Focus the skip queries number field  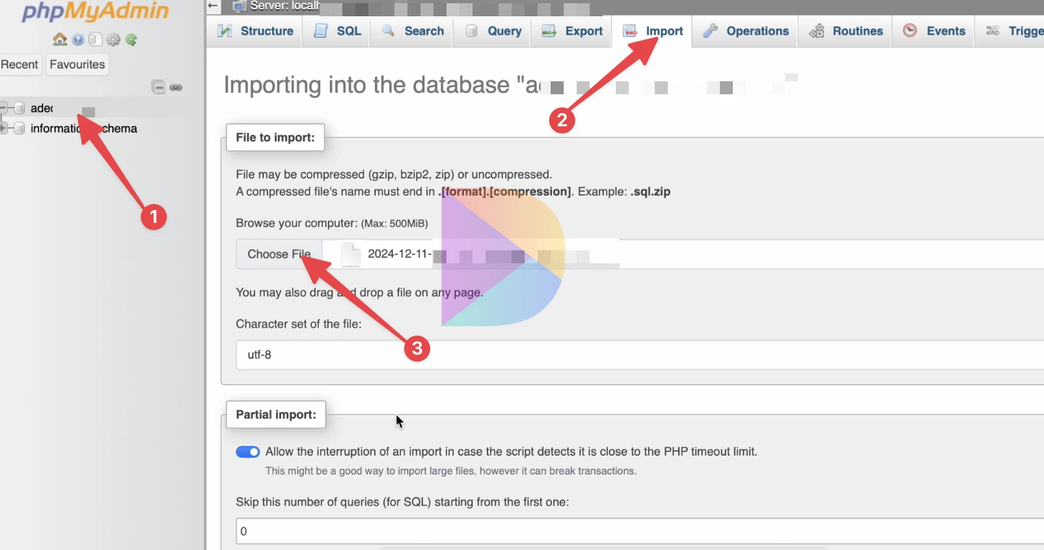point(640,531)
